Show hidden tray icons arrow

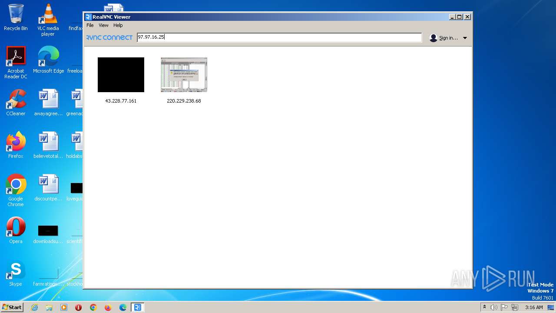[485, 307]
